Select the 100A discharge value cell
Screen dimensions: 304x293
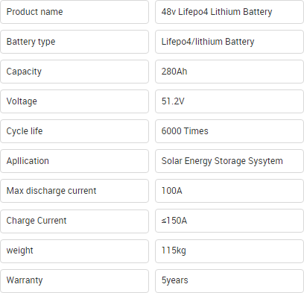click(x=229, y=191)
